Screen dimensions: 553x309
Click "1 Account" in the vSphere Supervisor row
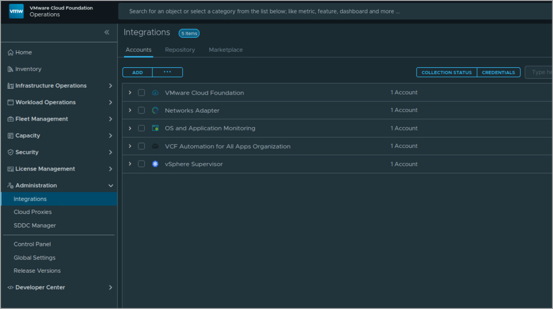point(404,164)
